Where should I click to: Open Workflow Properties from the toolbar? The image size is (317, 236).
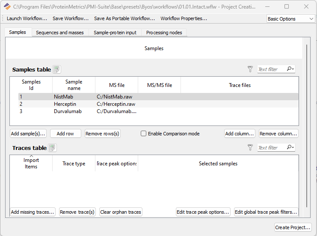[184, 18]
